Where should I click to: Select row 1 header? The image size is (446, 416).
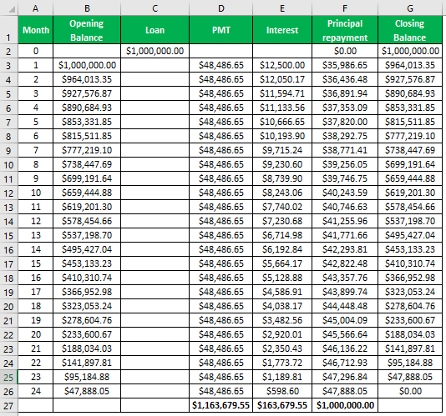pyautogui.click(x=9, y=30)
